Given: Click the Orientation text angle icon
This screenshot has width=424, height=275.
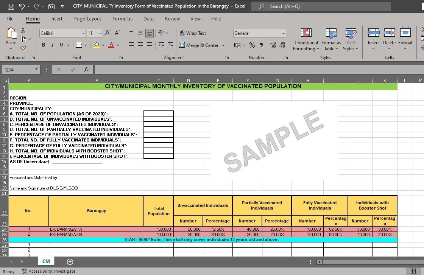Looking at the screenshot, I should pos(161,33).
